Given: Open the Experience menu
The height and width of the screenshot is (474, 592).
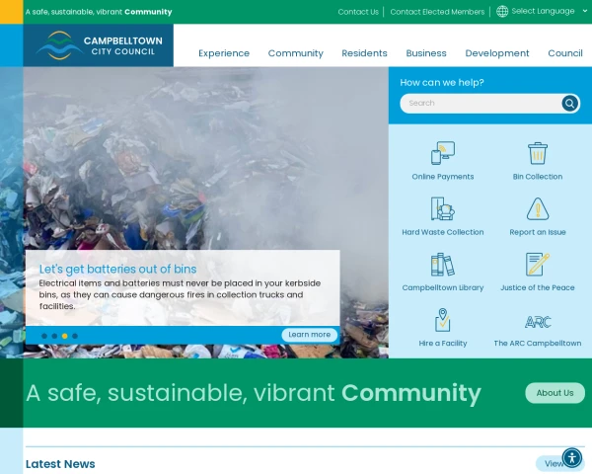Looking at the screenshot, I should pyautogui.click(x=224, y=53).
